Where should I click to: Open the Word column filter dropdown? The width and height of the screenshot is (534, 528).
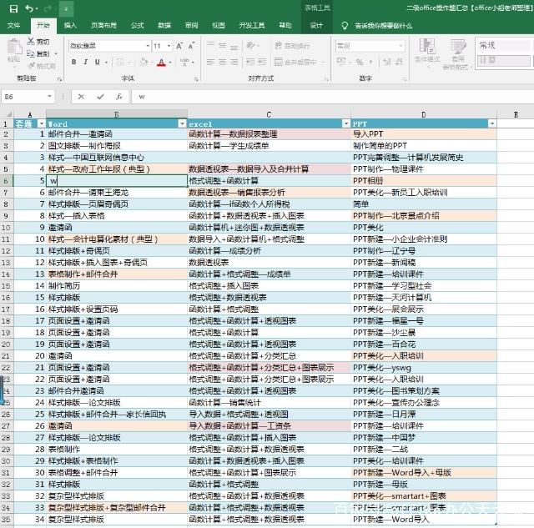click(183, 123)
